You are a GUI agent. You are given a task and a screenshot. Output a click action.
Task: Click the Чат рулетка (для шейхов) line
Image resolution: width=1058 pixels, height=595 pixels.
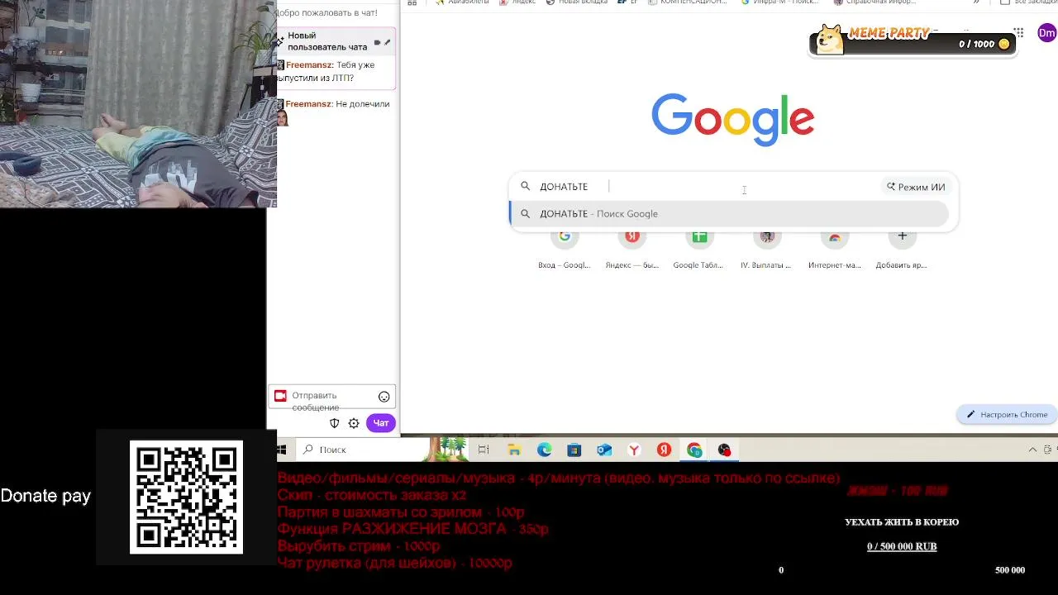[x=395, y=563]
